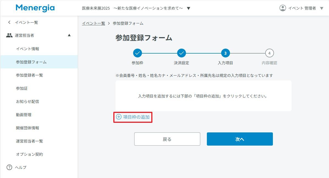
Task: Click the イベント一覧 breadcrumb link
Action: 93,23
